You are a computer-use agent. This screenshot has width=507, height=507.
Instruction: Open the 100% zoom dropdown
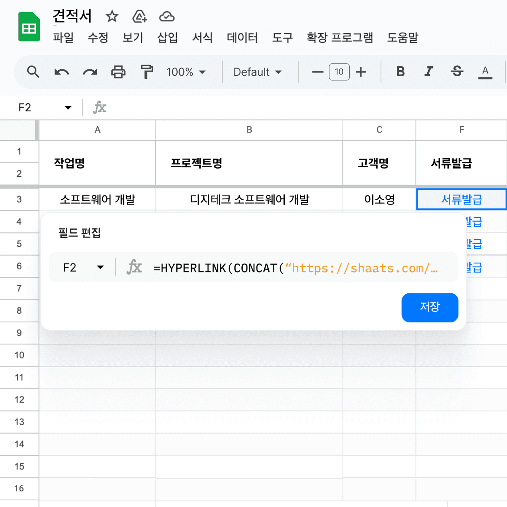[186, 72]
